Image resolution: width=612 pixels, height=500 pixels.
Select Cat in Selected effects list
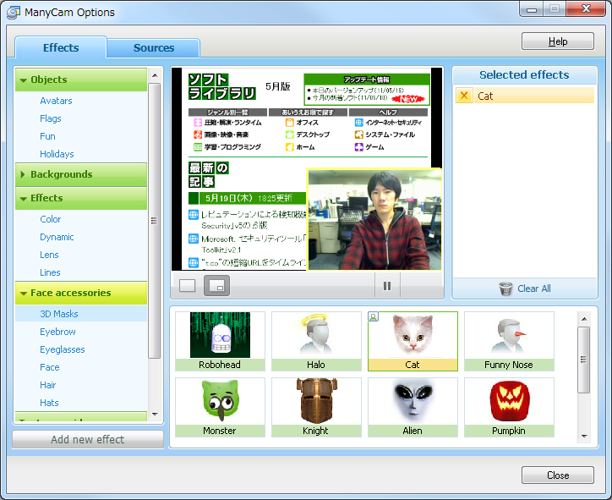pyautogui.click(x=525, y=96)
